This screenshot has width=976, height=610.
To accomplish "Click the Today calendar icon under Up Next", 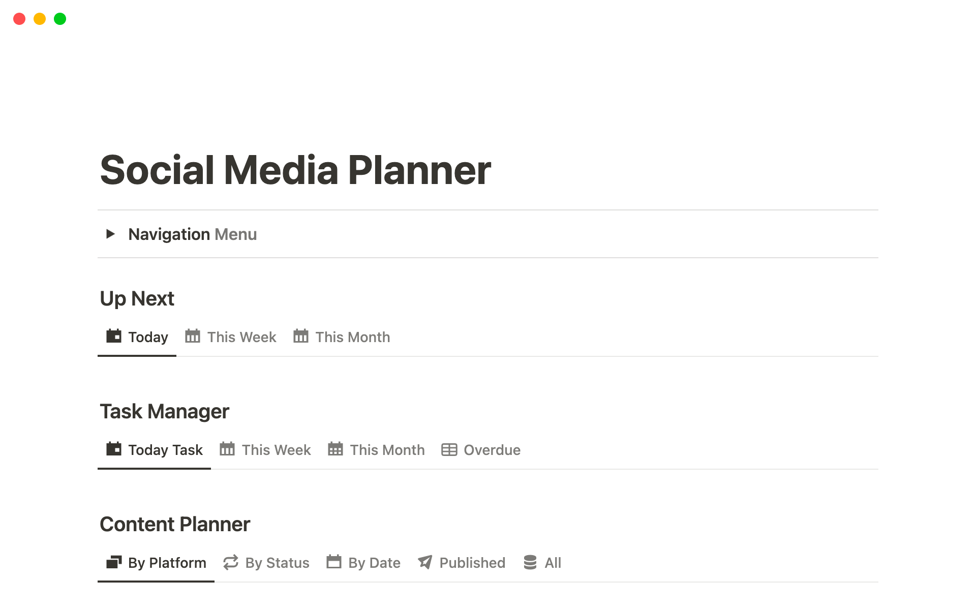I will click(x=114, y=337).
